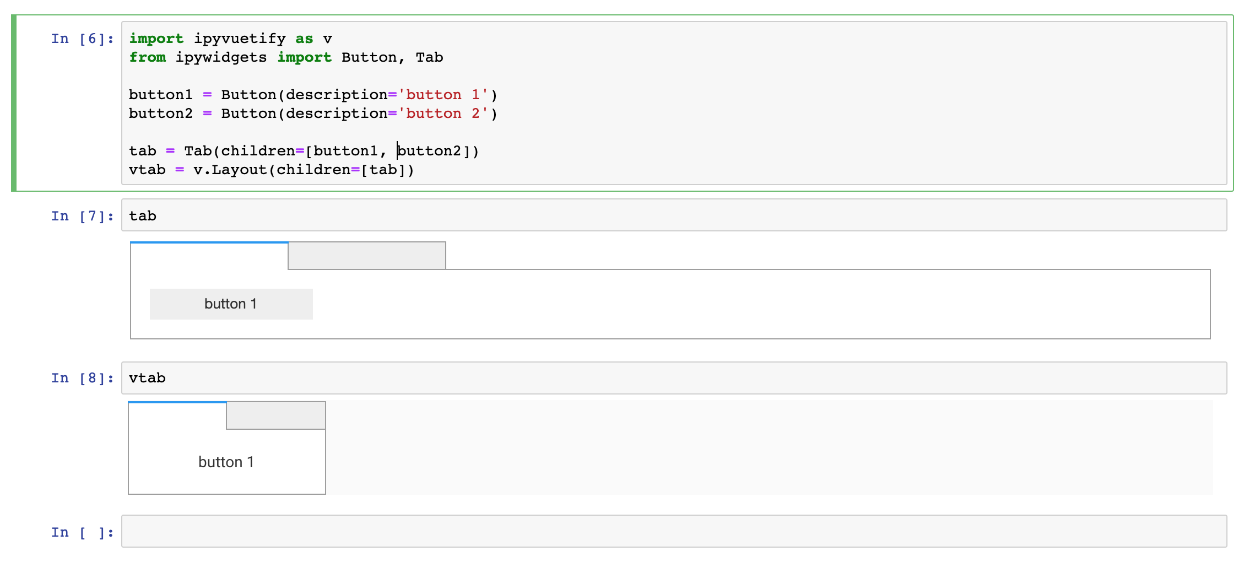Select the second tab in the vtab output

click(x=275, y=415)
